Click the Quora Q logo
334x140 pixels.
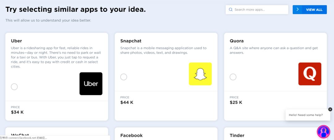click(310, 74)
